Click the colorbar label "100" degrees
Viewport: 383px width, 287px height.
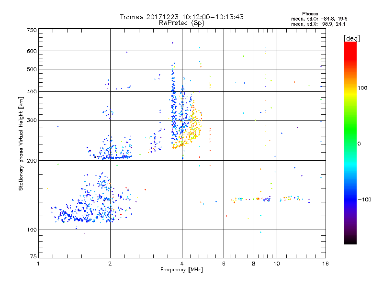pyautogui.click(x=362, y=88)
